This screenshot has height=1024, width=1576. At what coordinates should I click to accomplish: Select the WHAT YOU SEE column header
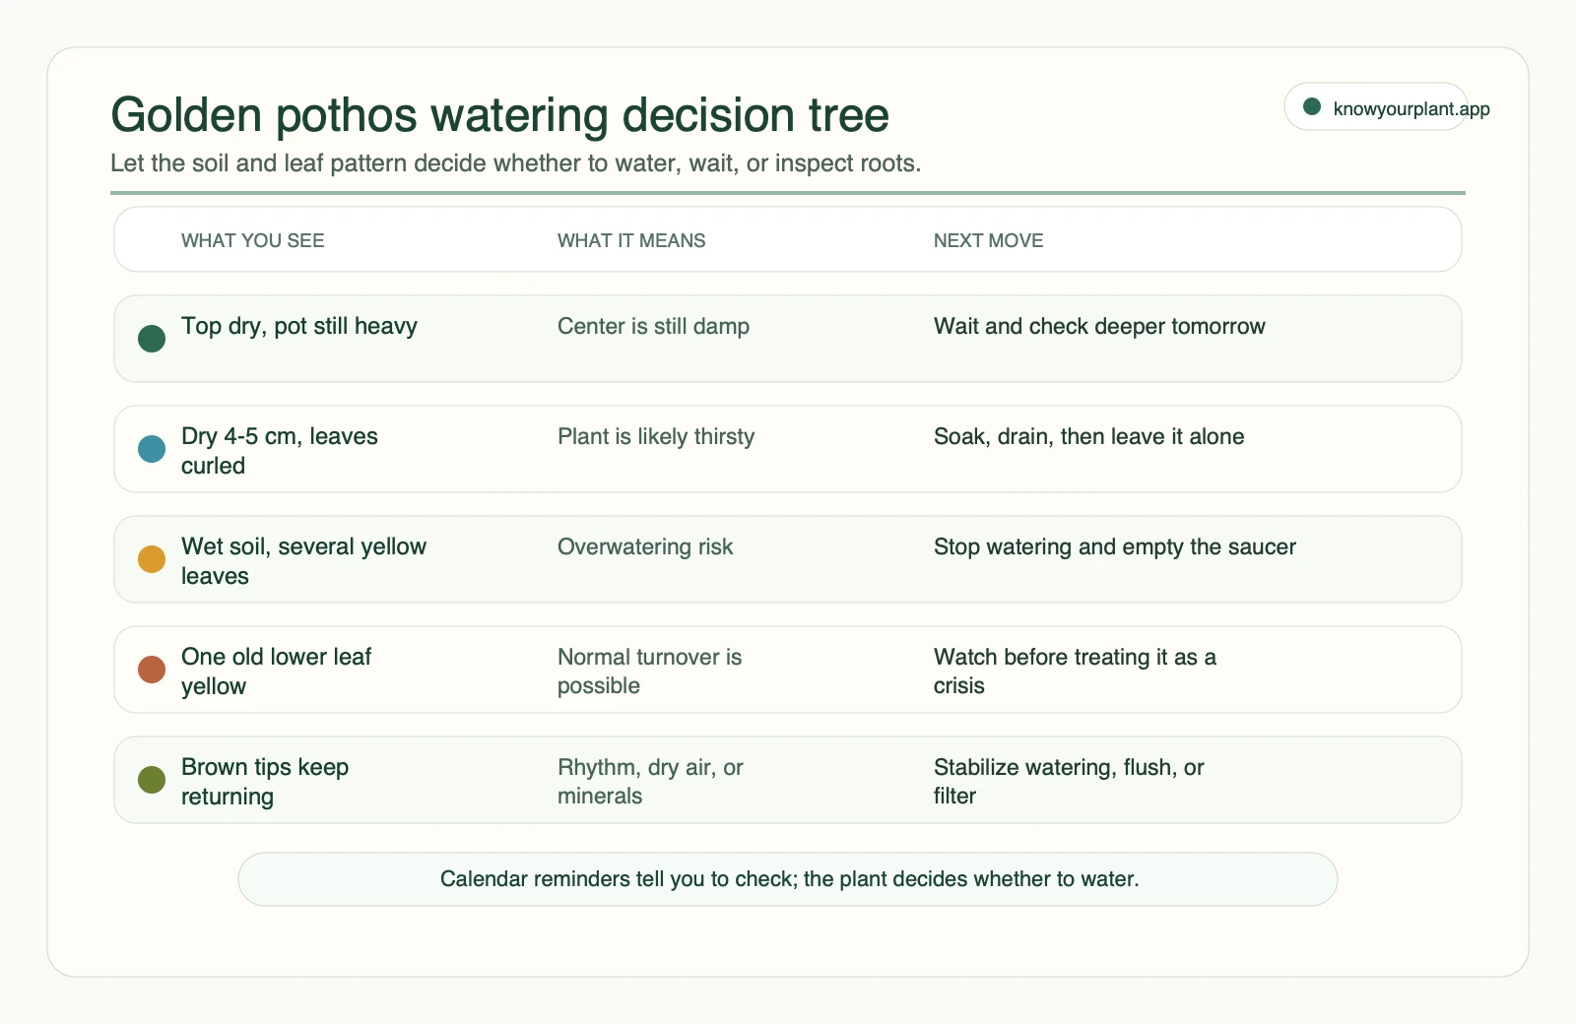click(x=253, y=240)
